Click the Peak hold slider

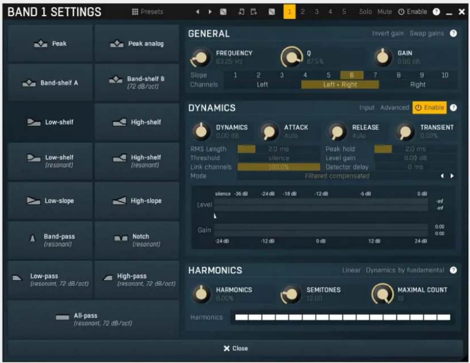[x=415, y=149]
